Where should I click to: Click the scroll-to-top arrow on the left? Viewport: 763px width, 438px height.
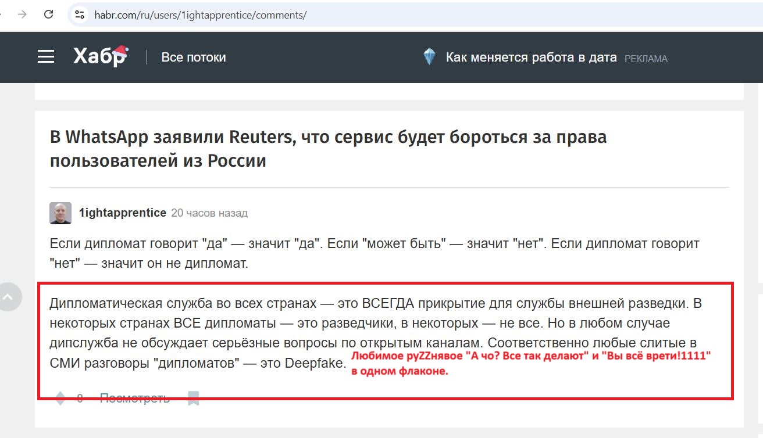[9, 296]
